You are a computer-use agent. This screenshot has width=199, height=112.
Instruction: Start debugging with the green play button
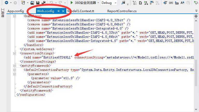72,3
